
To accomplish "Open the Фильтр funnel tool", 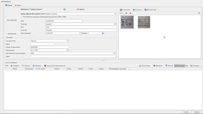I will tap(169, 66).
